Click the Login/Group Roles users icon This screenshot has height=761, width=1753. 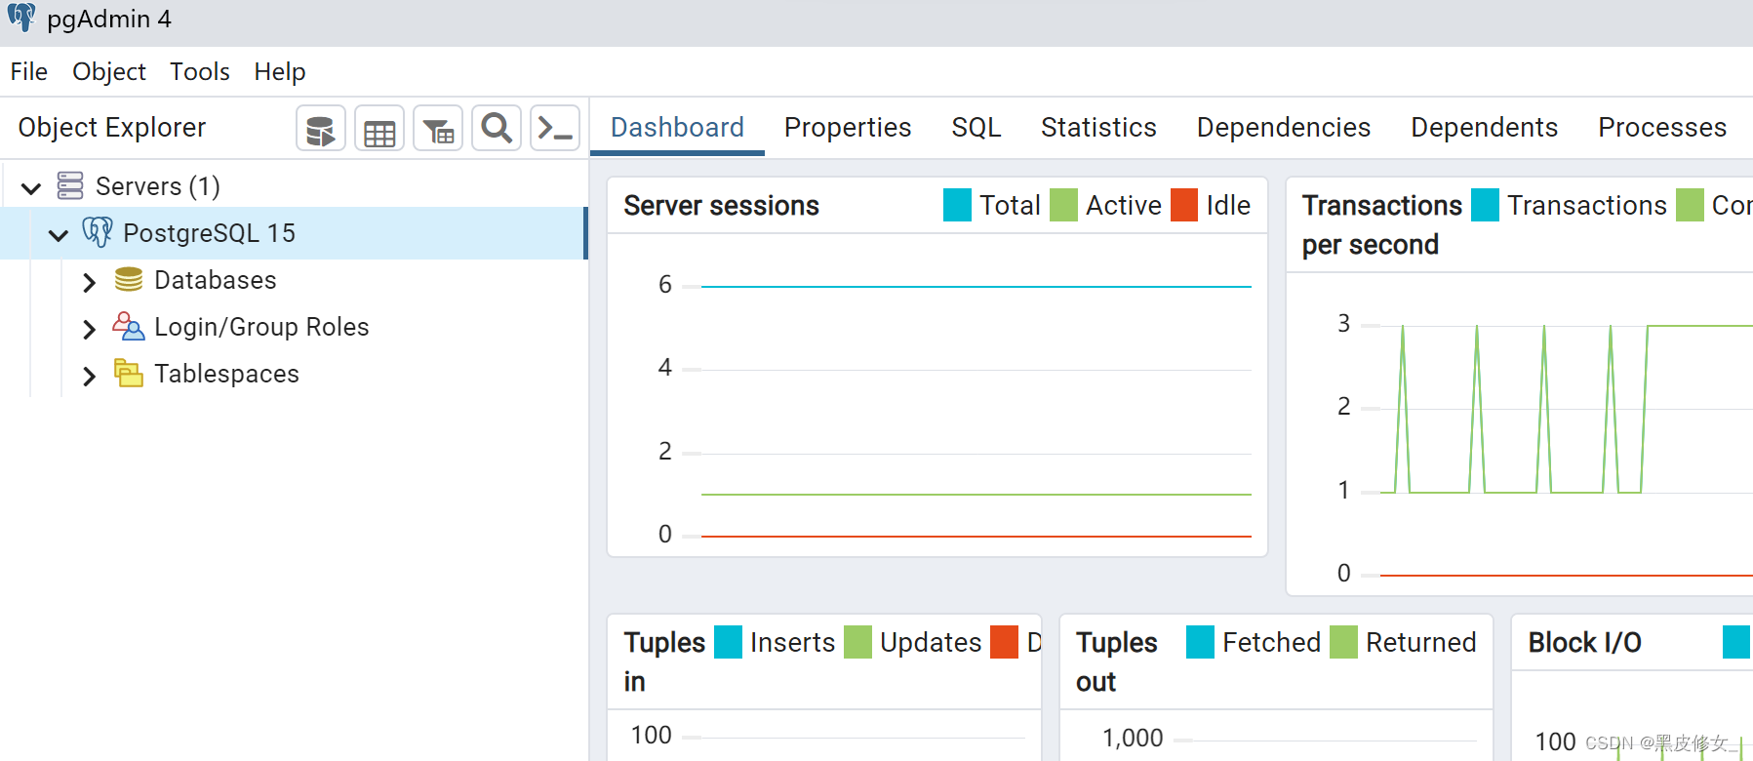[128, 326]
